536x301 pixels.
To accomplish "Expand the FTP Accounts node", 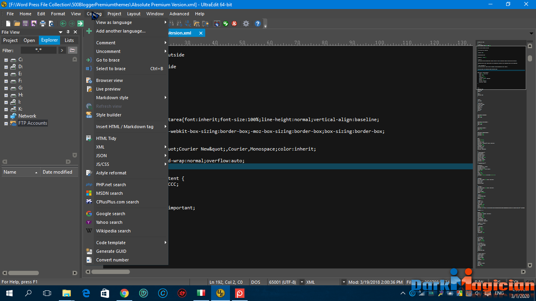I will 6,123.
